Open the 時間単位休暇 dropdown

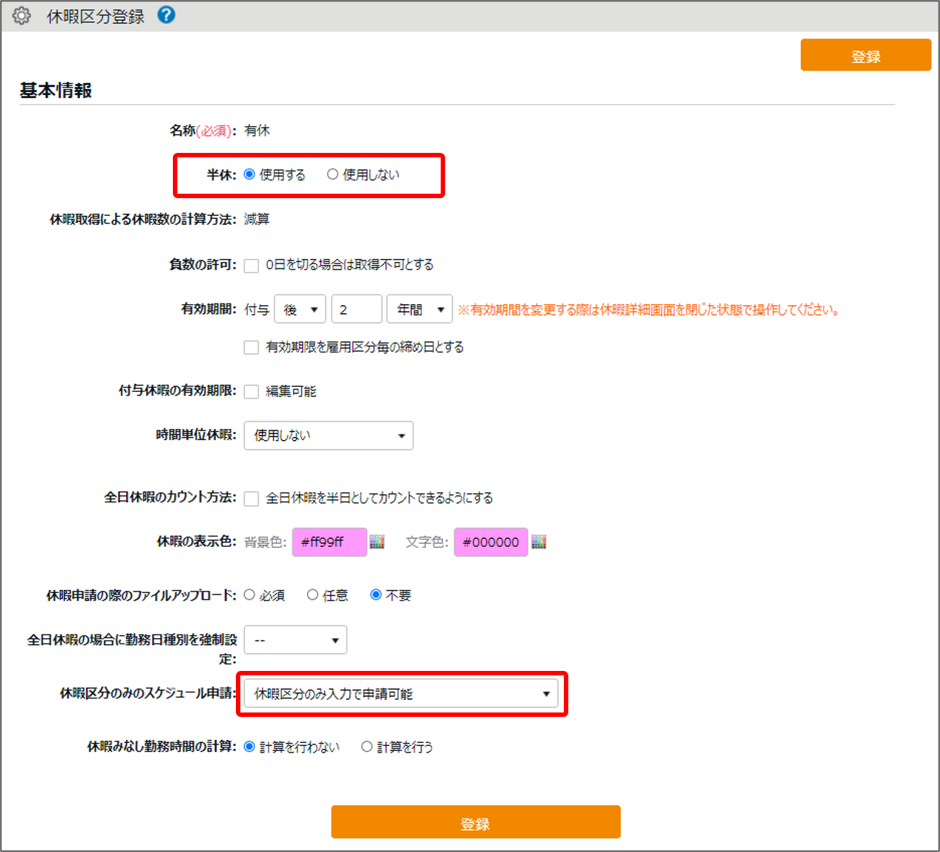328,436
